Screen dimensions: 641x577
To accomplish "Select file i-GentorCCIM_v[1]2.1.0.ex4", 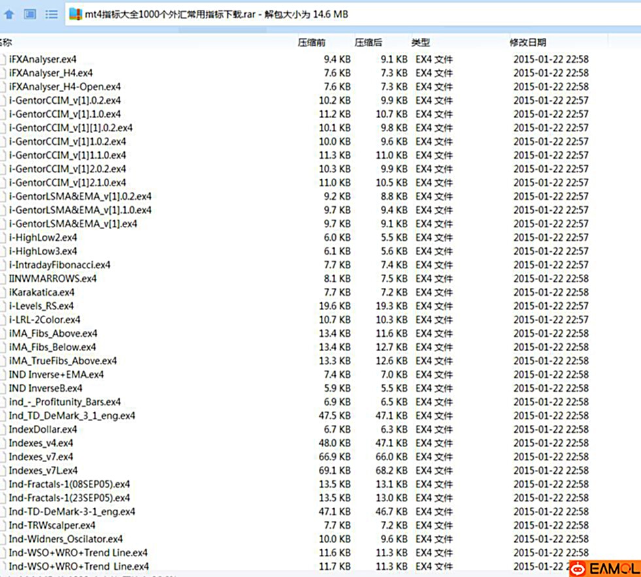I will tap(67, 183).
